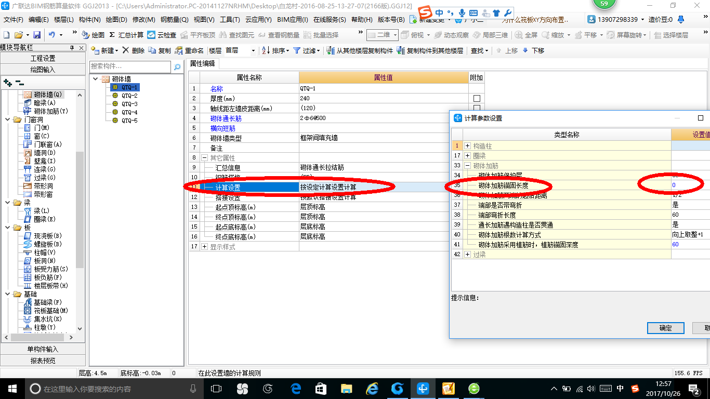Viewport: 710px width, 399px height.
Task: Select component QTQ-3 in list
Action: (129, 104)
